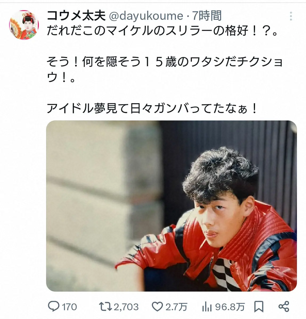The width and height of the screenshot is (306, 319).
Task: Open the three-dot more options menu
Action: tap(291, 16)
